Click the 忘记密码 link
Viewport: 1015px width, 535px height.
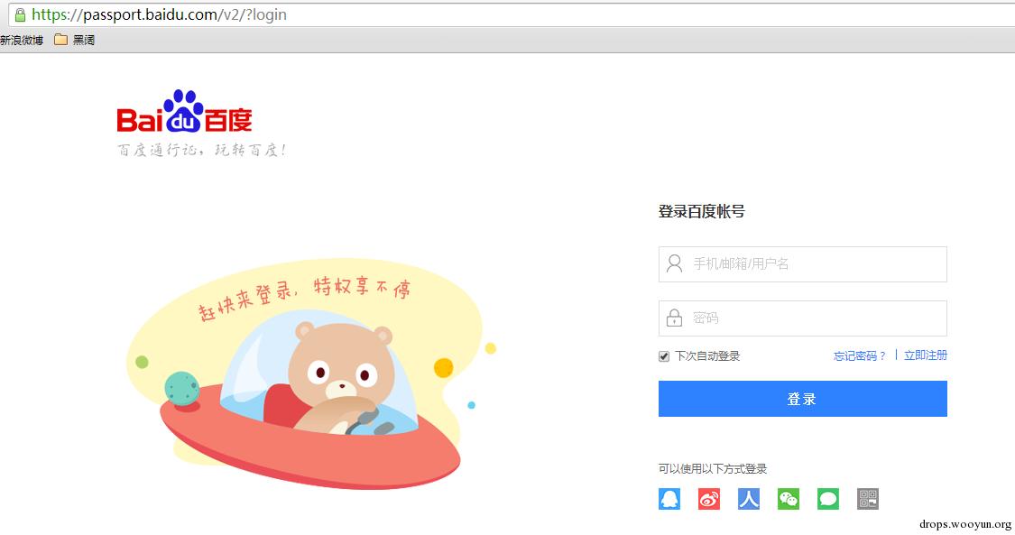(859, 355)
